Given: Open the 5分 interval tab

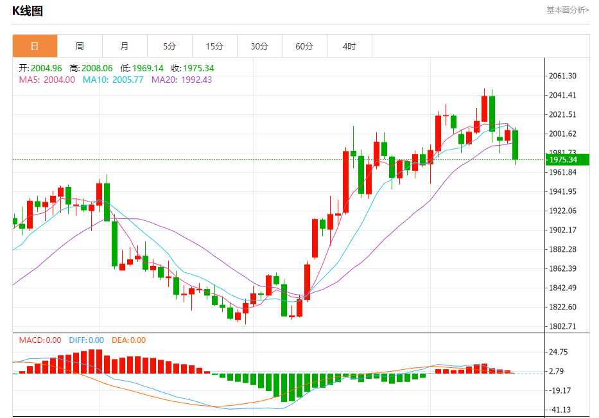Looking at the screenshot, I should click(x=169, y=46).
